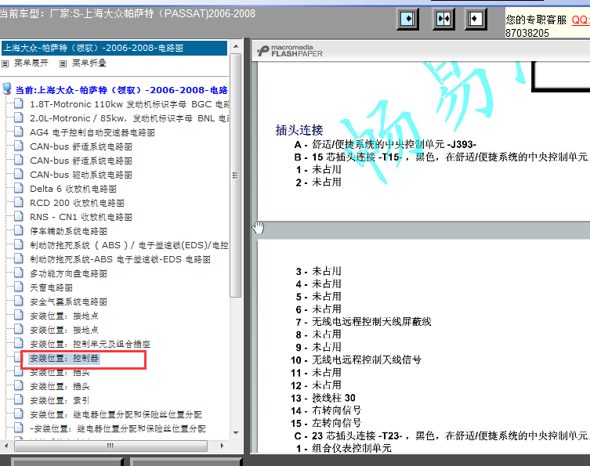Image resolution: width=590 pixels, height=466 pixels.
Task: Click the tree panel scroll-down arrow
Action: 236,433
